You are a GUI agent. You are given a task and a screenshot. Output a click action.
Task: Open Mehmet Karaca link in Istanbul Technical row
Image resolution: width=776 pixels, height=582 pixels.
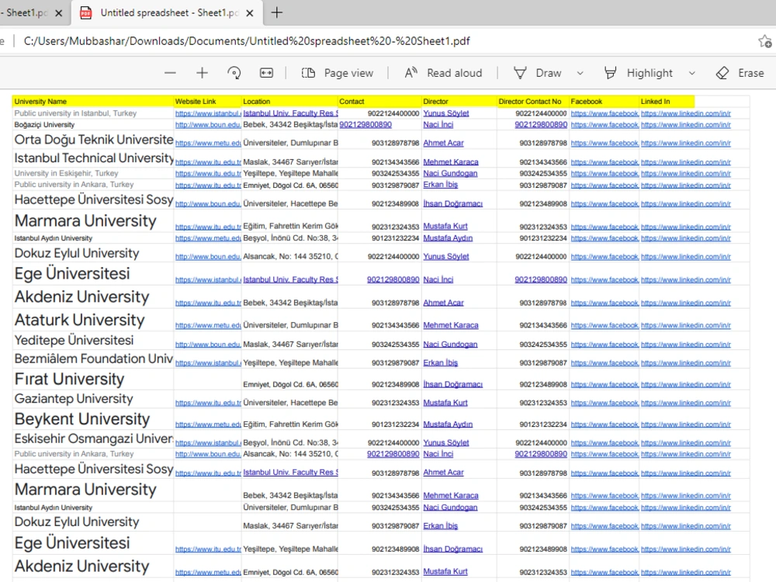tap(451, 162)
